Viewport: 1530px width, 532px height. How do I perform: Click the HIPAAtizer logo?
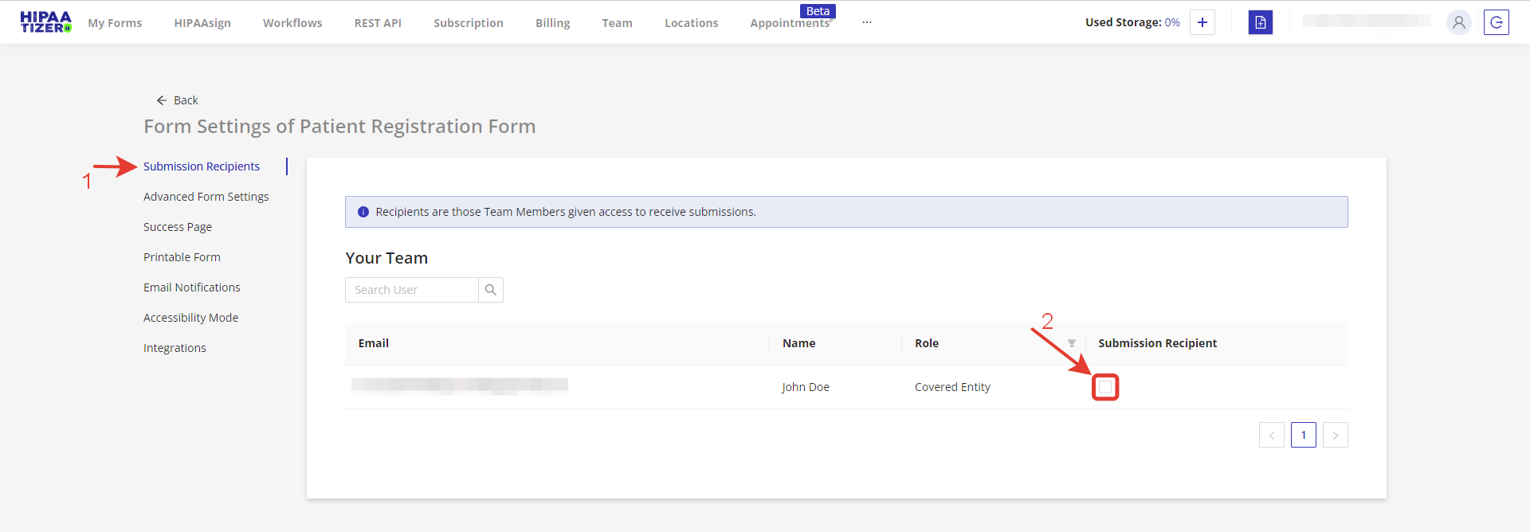[x=45, y=22]
